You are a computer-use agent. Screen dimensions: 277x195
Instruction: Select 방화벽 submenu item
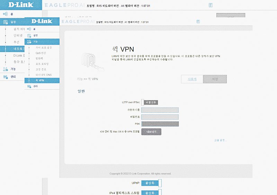coord(39,58)
